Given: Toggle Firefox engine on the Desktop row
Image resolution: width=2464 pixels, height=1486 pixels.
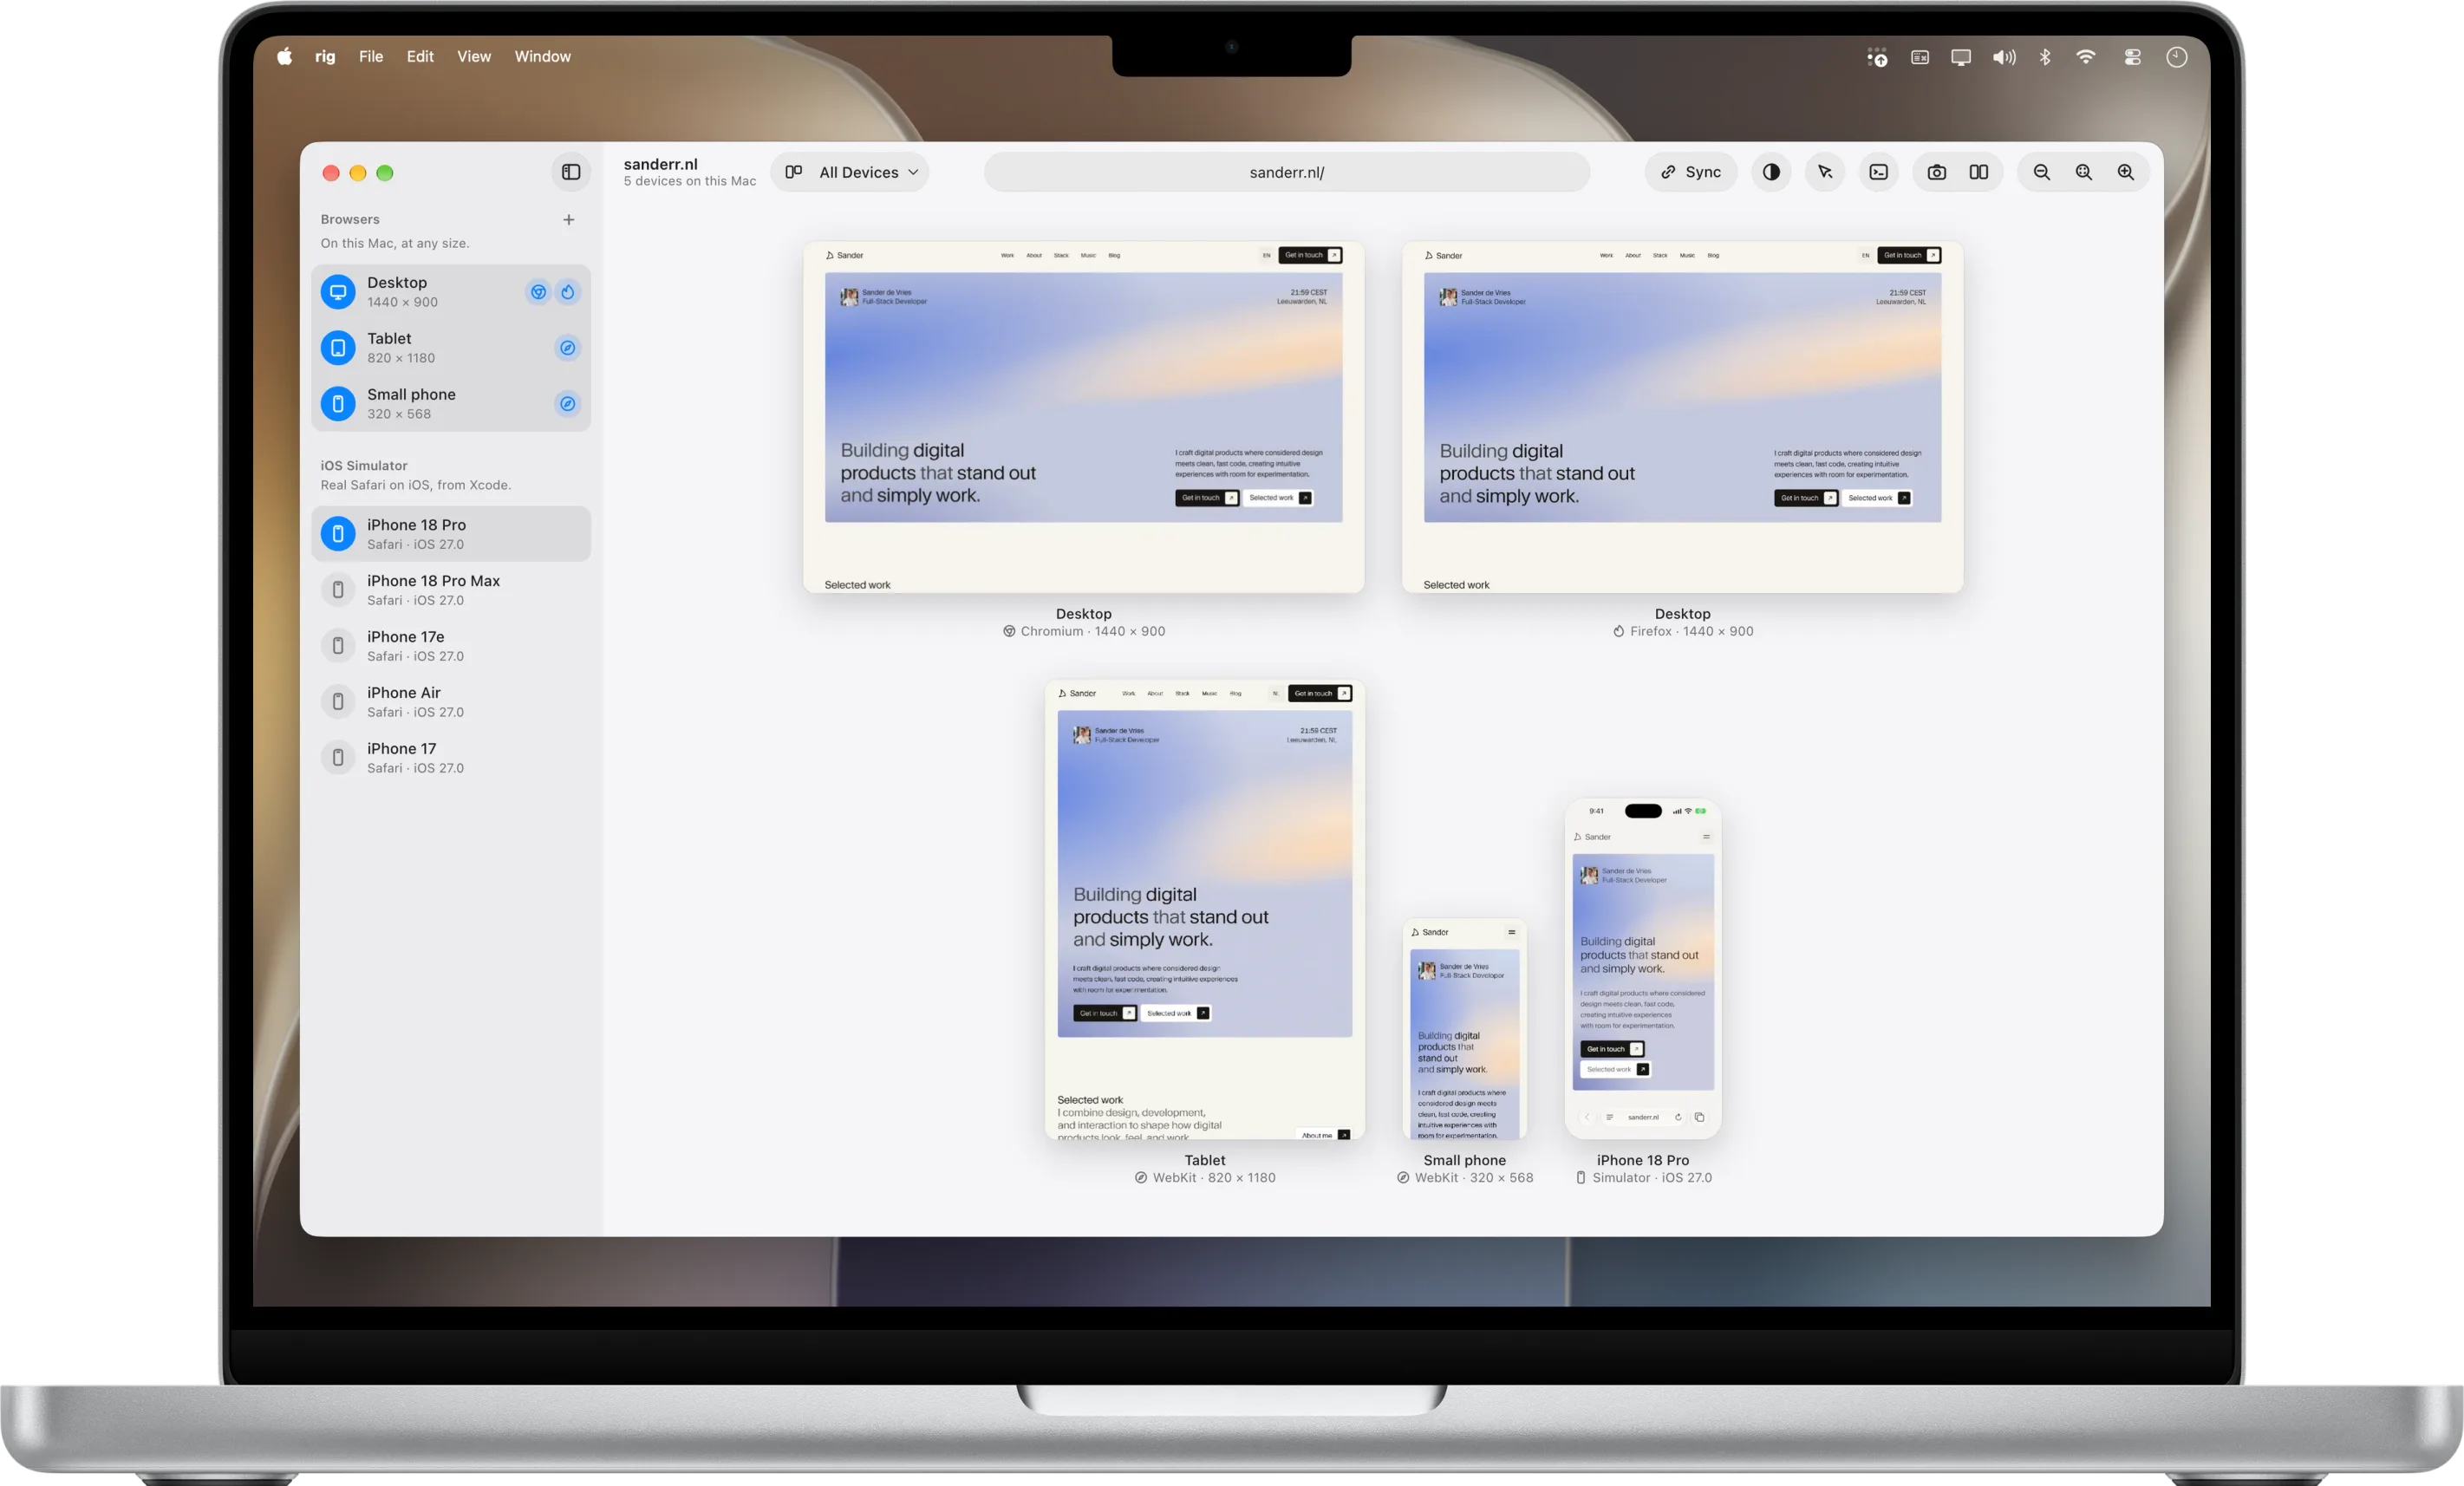Looking at the screenshot, I should tap(568, 292).
